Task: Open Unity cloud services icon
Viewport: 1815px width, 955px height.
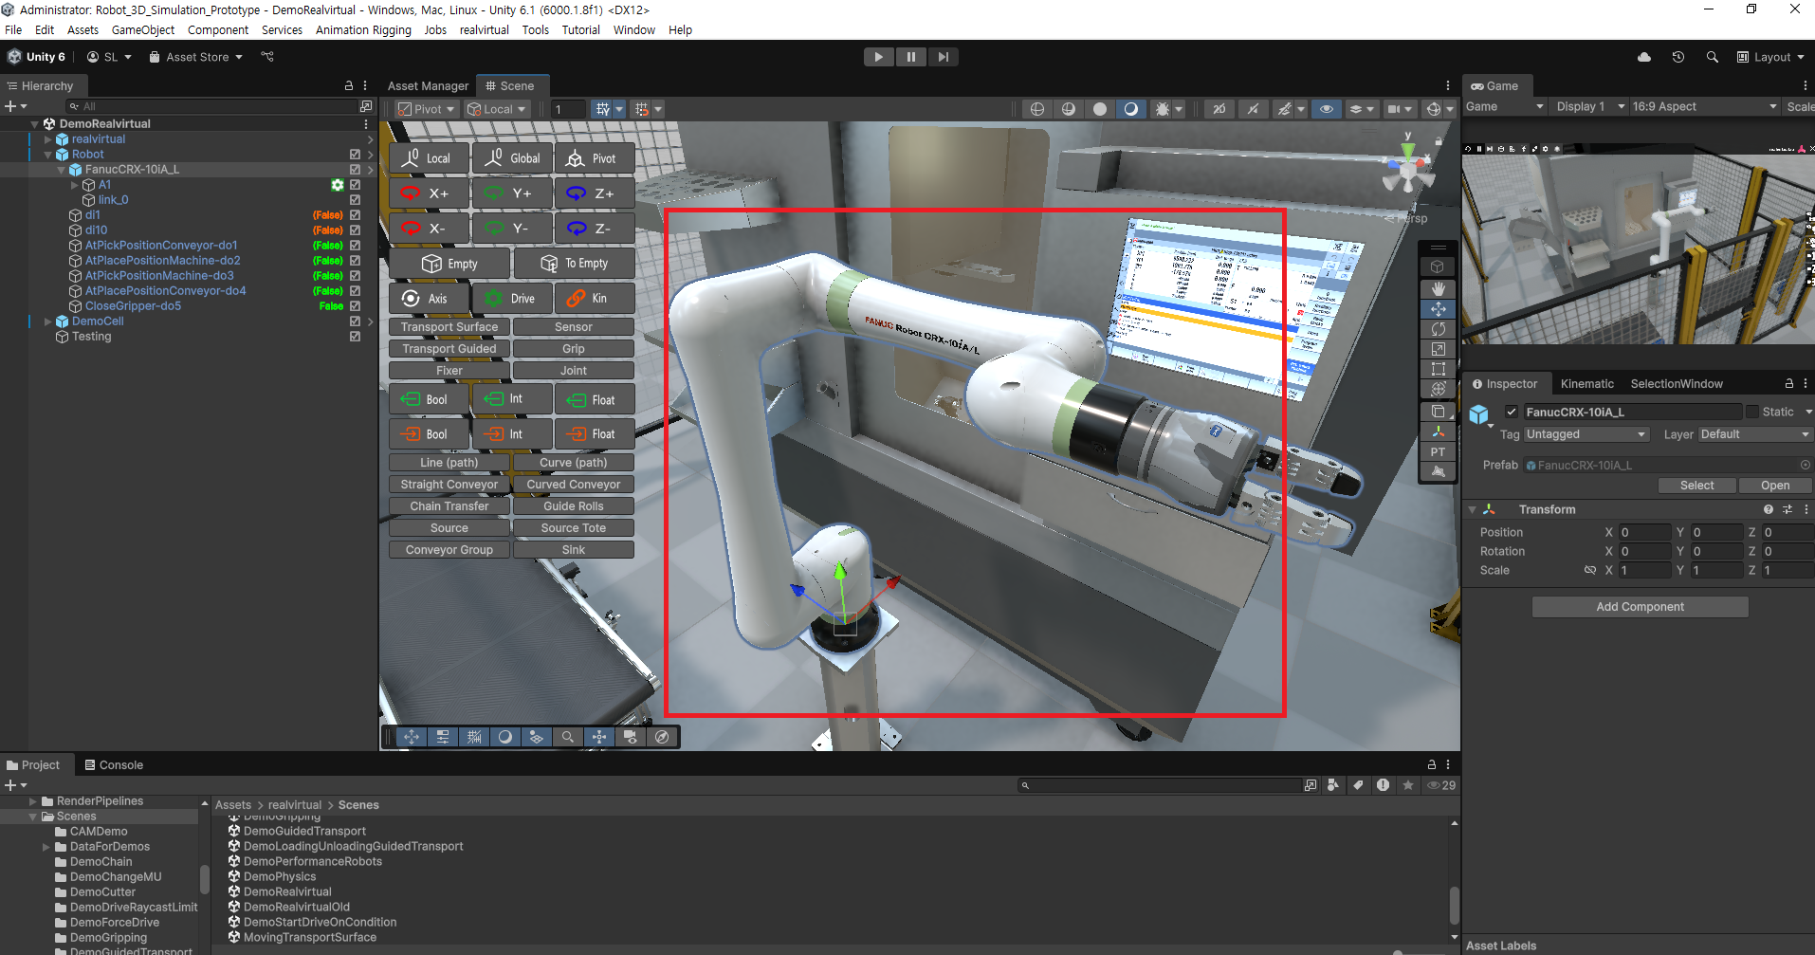Action: 1643,57
